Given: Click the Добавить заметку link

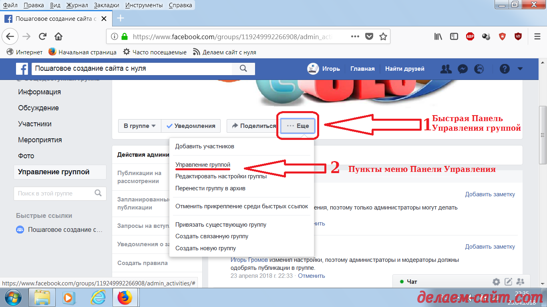Looking at the screenshot, I should (x=490, y=194).
